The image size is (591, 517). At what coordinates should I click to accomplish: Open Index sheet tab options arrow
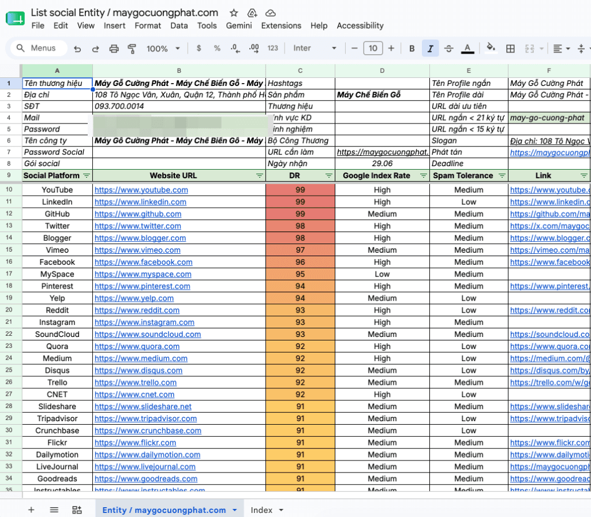(281, 510)
